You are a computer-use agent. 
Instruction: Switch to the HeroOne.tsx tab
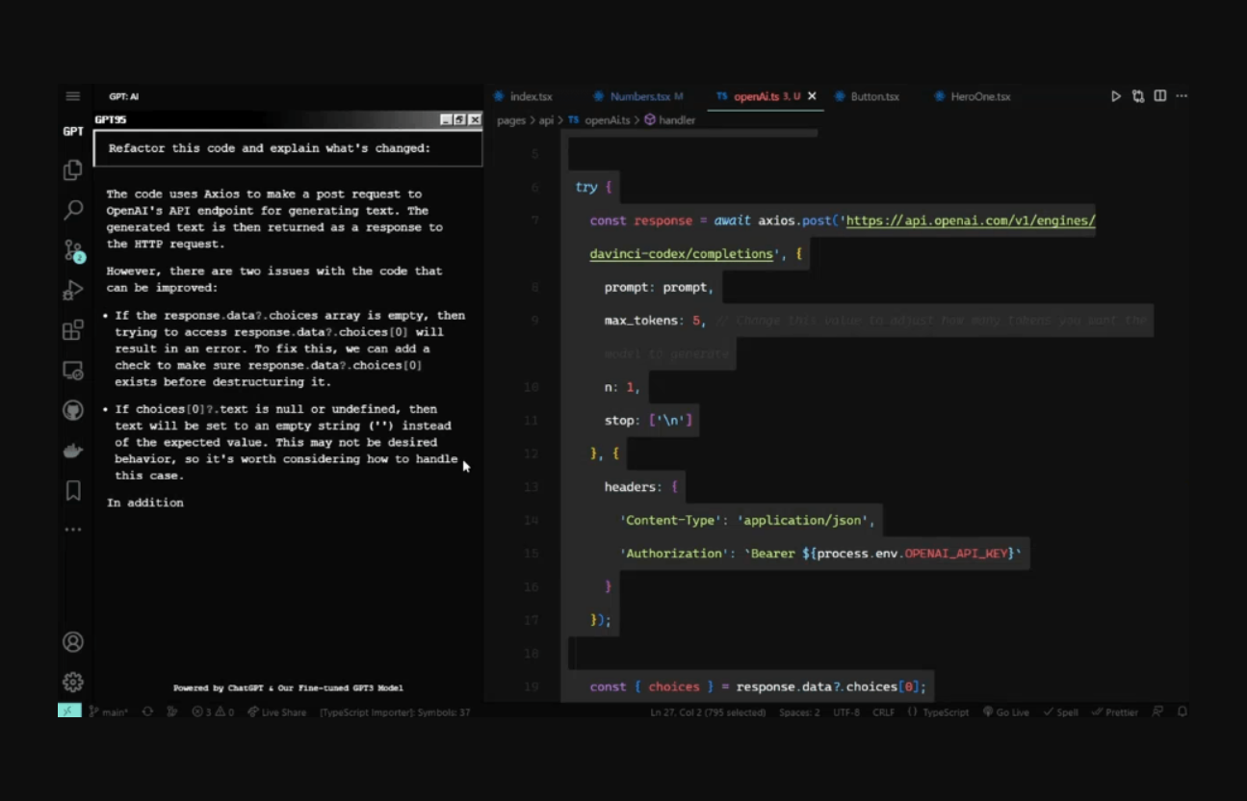pos(979,96)
